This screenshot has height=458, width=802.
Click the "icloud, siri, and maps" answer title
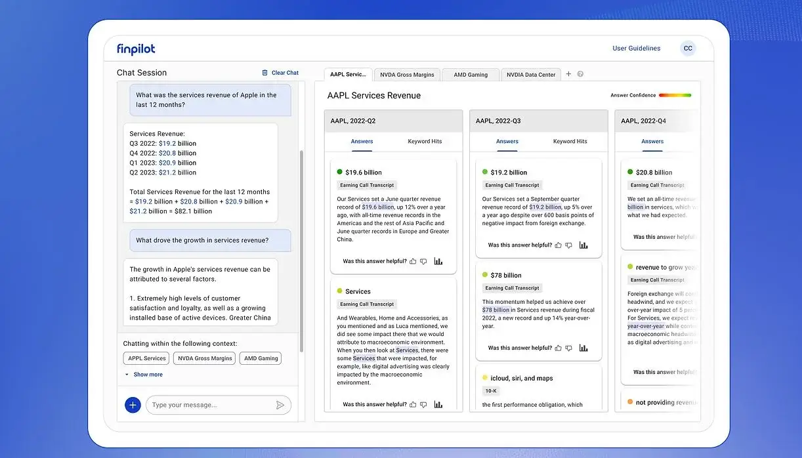(522, 379)
